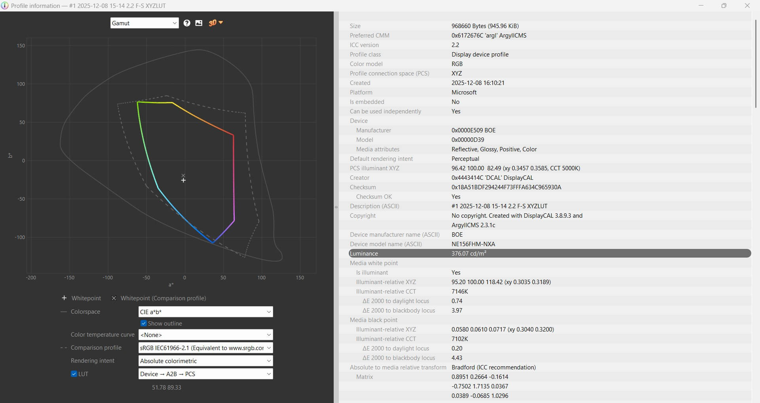Open the Comparison profile sRGB dropdown
The width and height of the screenshot is (760, 403).
205,348
